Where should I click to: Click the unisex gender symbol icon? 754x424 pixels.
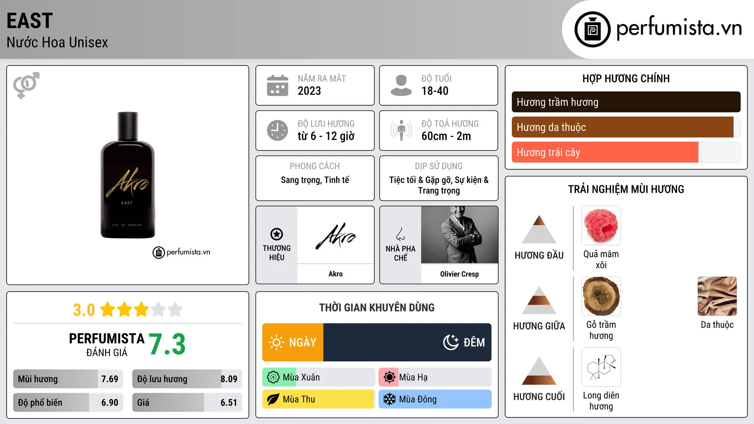(26, 85)
